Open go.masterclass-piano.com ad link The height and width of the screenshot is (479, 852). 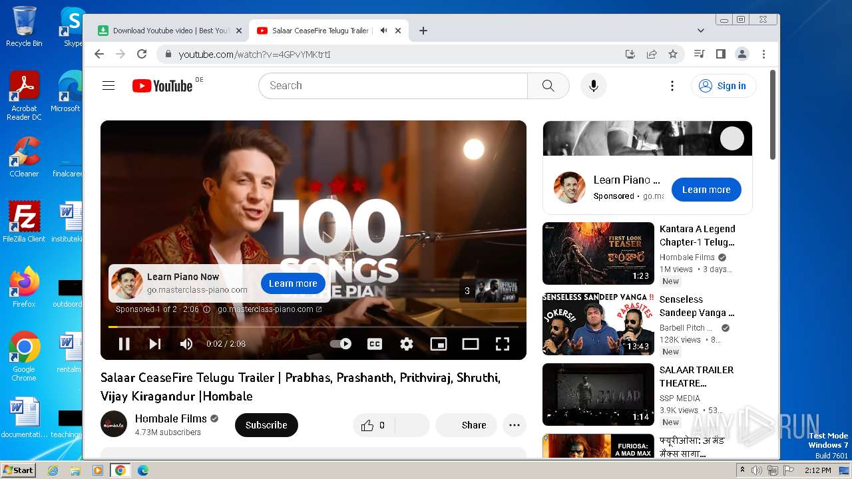pyautogui.click(x=270, y=309)
